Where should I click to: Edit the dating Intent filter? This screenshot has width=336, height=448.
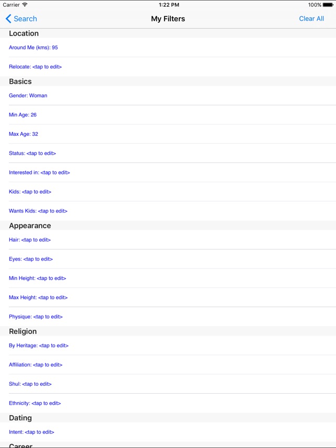tap(31, 432)
